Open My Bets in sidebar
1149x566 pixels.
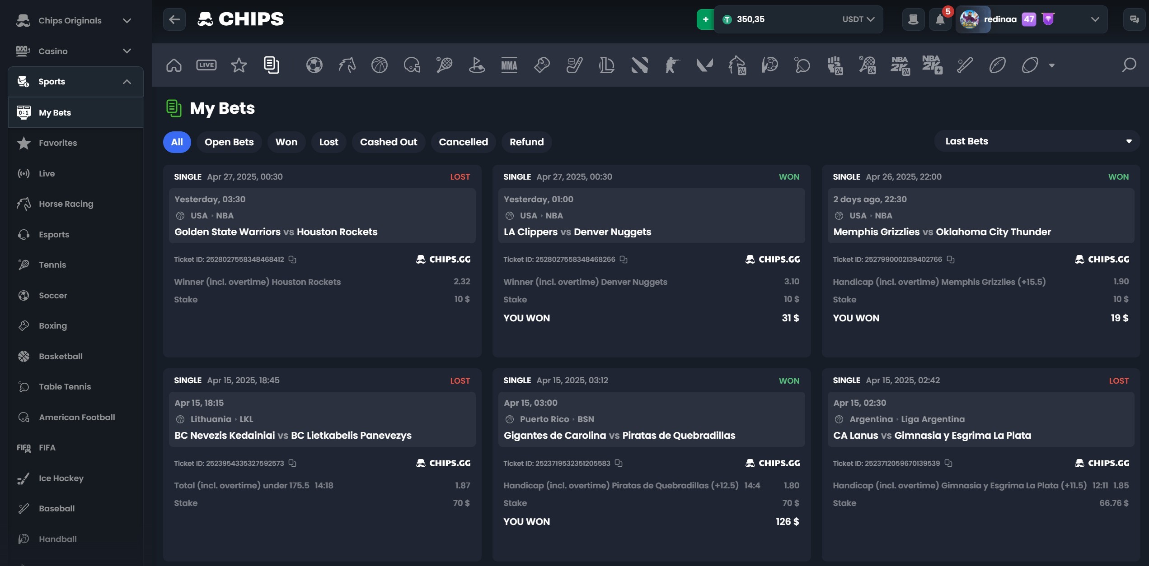point(75,112)
